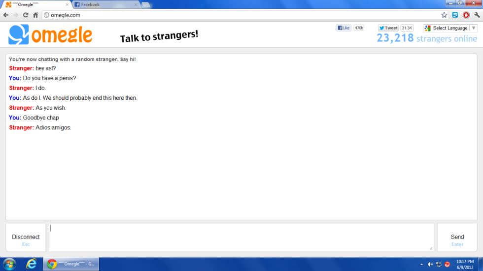Open the Chrome wrench settings menu
This screenshot has width=483, height=271.
tap(477, 15)
